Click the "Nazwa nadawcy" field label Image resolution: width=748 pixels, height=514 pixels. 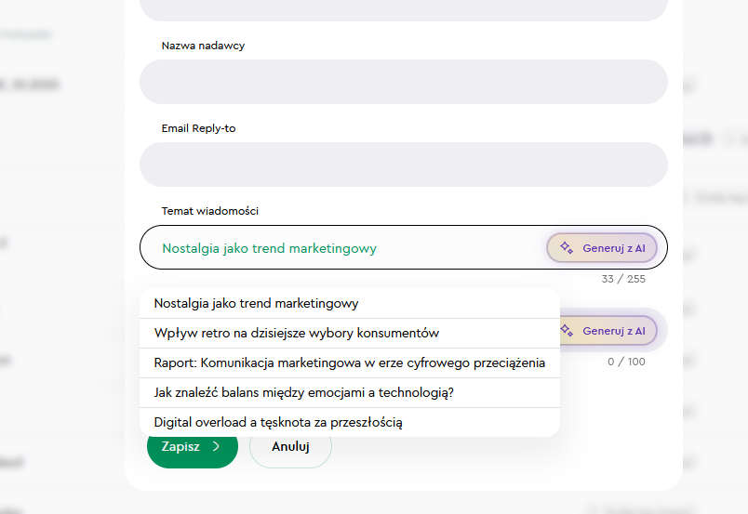203,46
